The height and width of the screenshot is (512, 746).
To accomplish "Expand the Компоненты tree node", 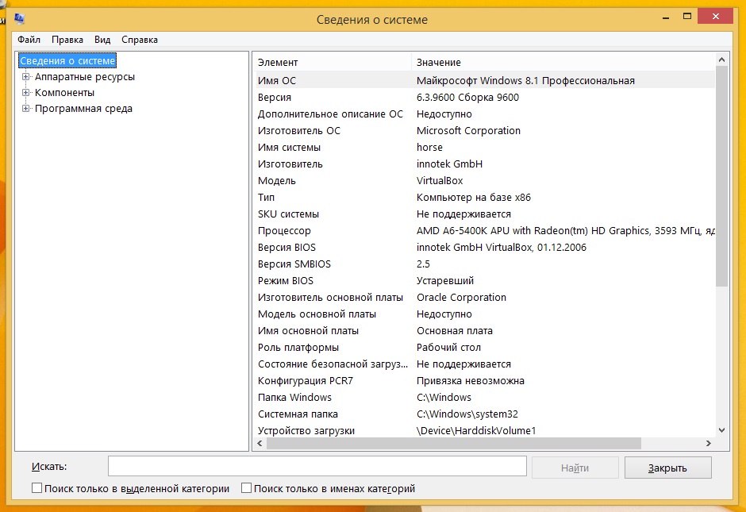I will tap(26, 93).
